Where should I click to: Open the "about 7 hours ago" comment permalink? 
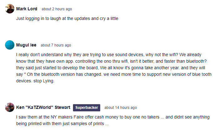(56, 45)
